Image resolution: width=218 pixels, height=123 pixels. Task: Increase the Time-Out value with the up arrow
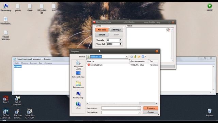(121, 43)
